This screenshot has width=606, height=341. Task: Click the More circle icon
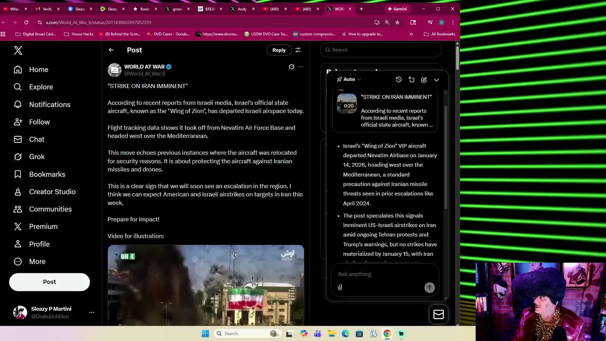(x=18, y=261)
